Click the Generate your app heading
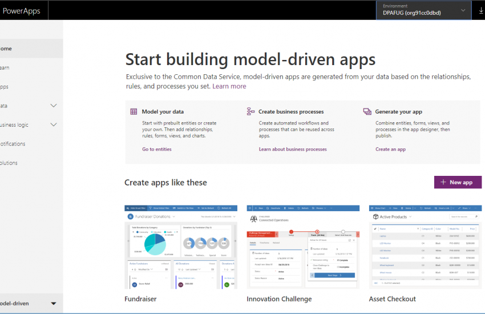This screenshot has height=314, width=485. coord(398,112)
